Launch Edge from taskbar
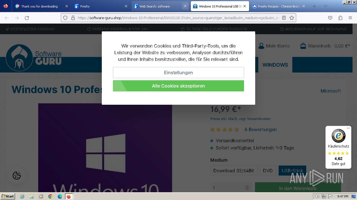This screenshot has width=357, height=200. click(x=60, y=196)
